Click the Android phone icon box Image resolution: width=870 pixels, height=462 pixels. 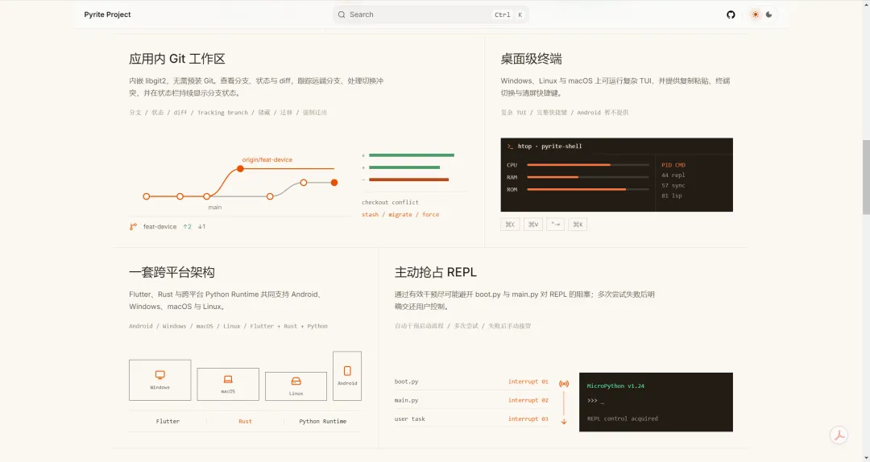pos(347,376)
